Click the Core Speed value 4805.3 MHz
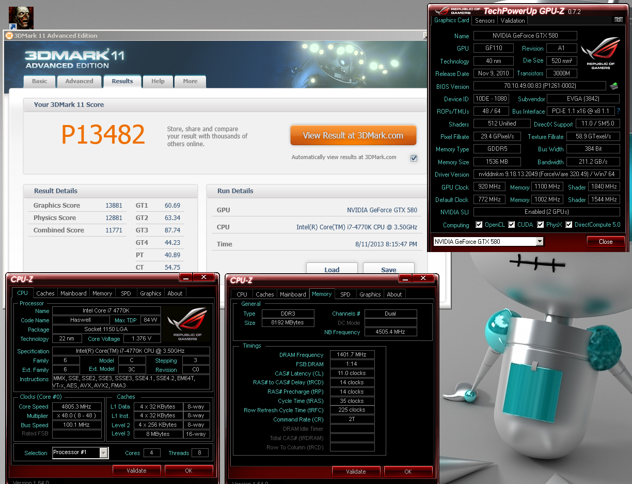Viewport: 632px width, 484px height. click(x=77, y=407)
